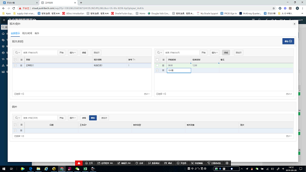Toggle checkbox of the empty exceptions row
The image size is (306, 172).
(15, 130)
